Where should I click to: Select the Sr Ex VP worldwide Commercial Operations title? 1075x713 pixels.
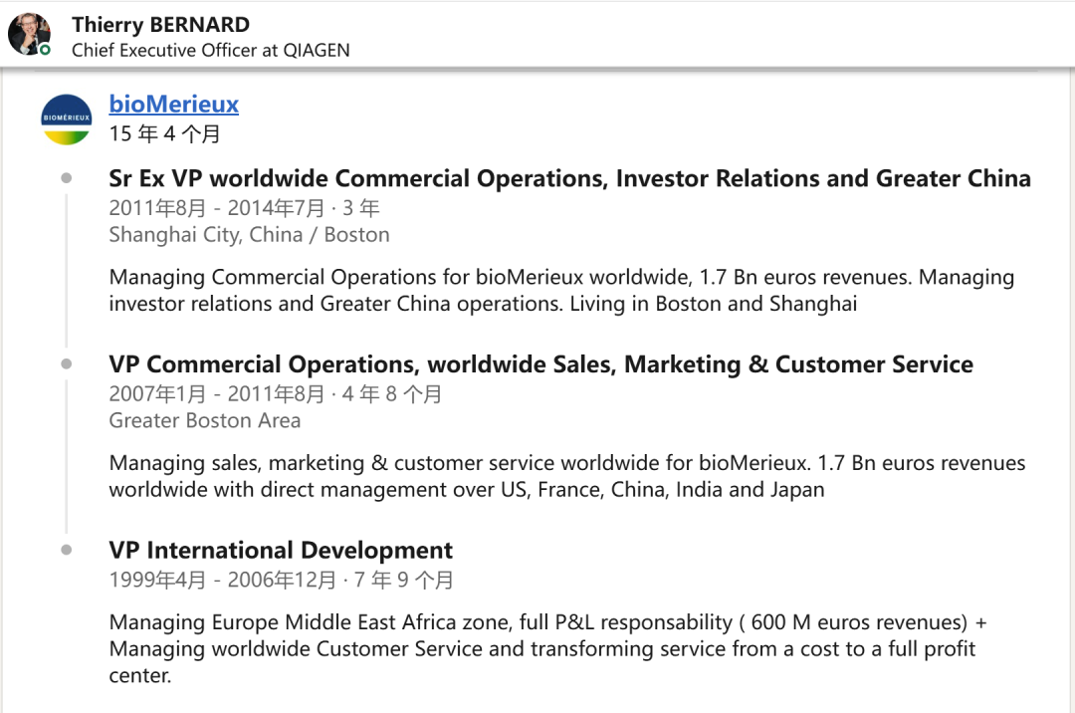pyautogui.click(x=569, y=178)
